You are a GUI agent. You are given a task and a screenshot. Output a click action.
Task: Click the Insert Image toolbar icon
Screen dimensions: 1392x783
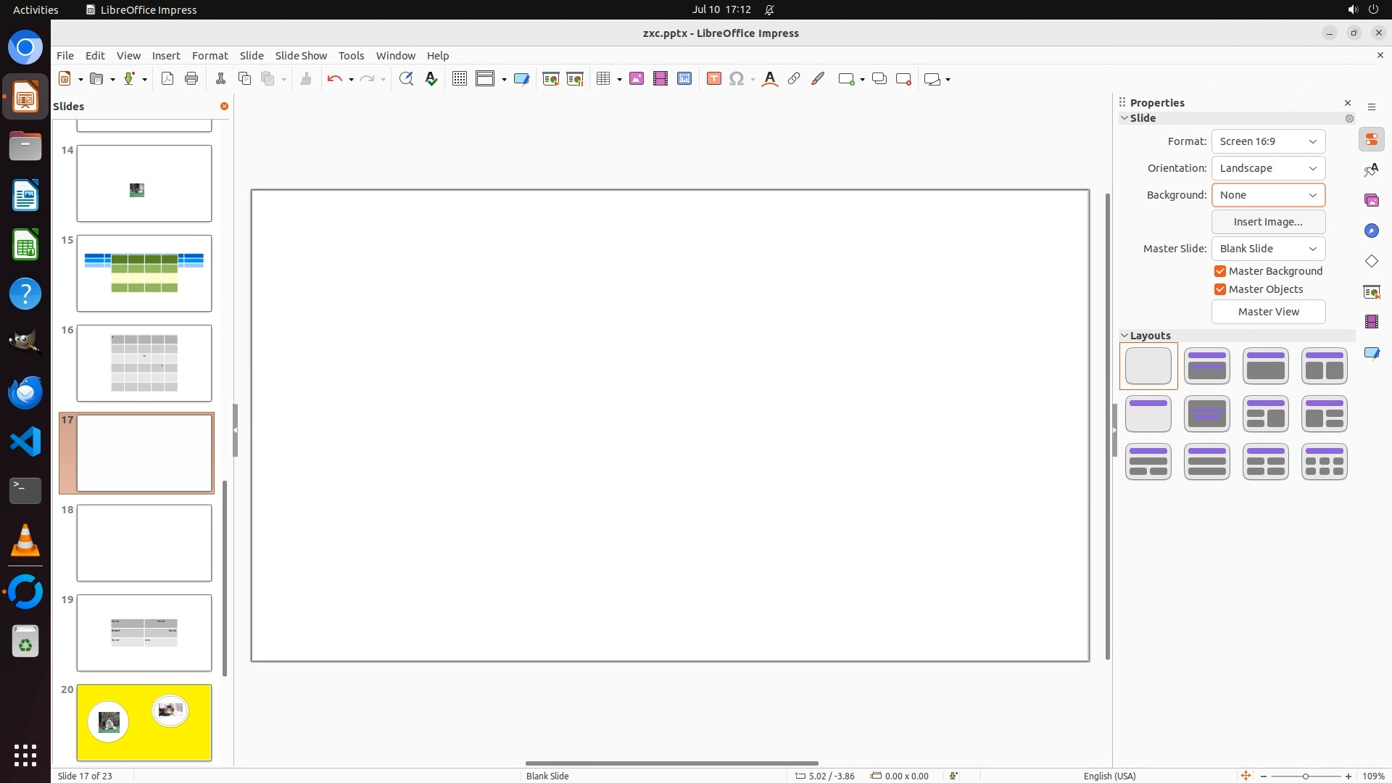tap(637, 79)
